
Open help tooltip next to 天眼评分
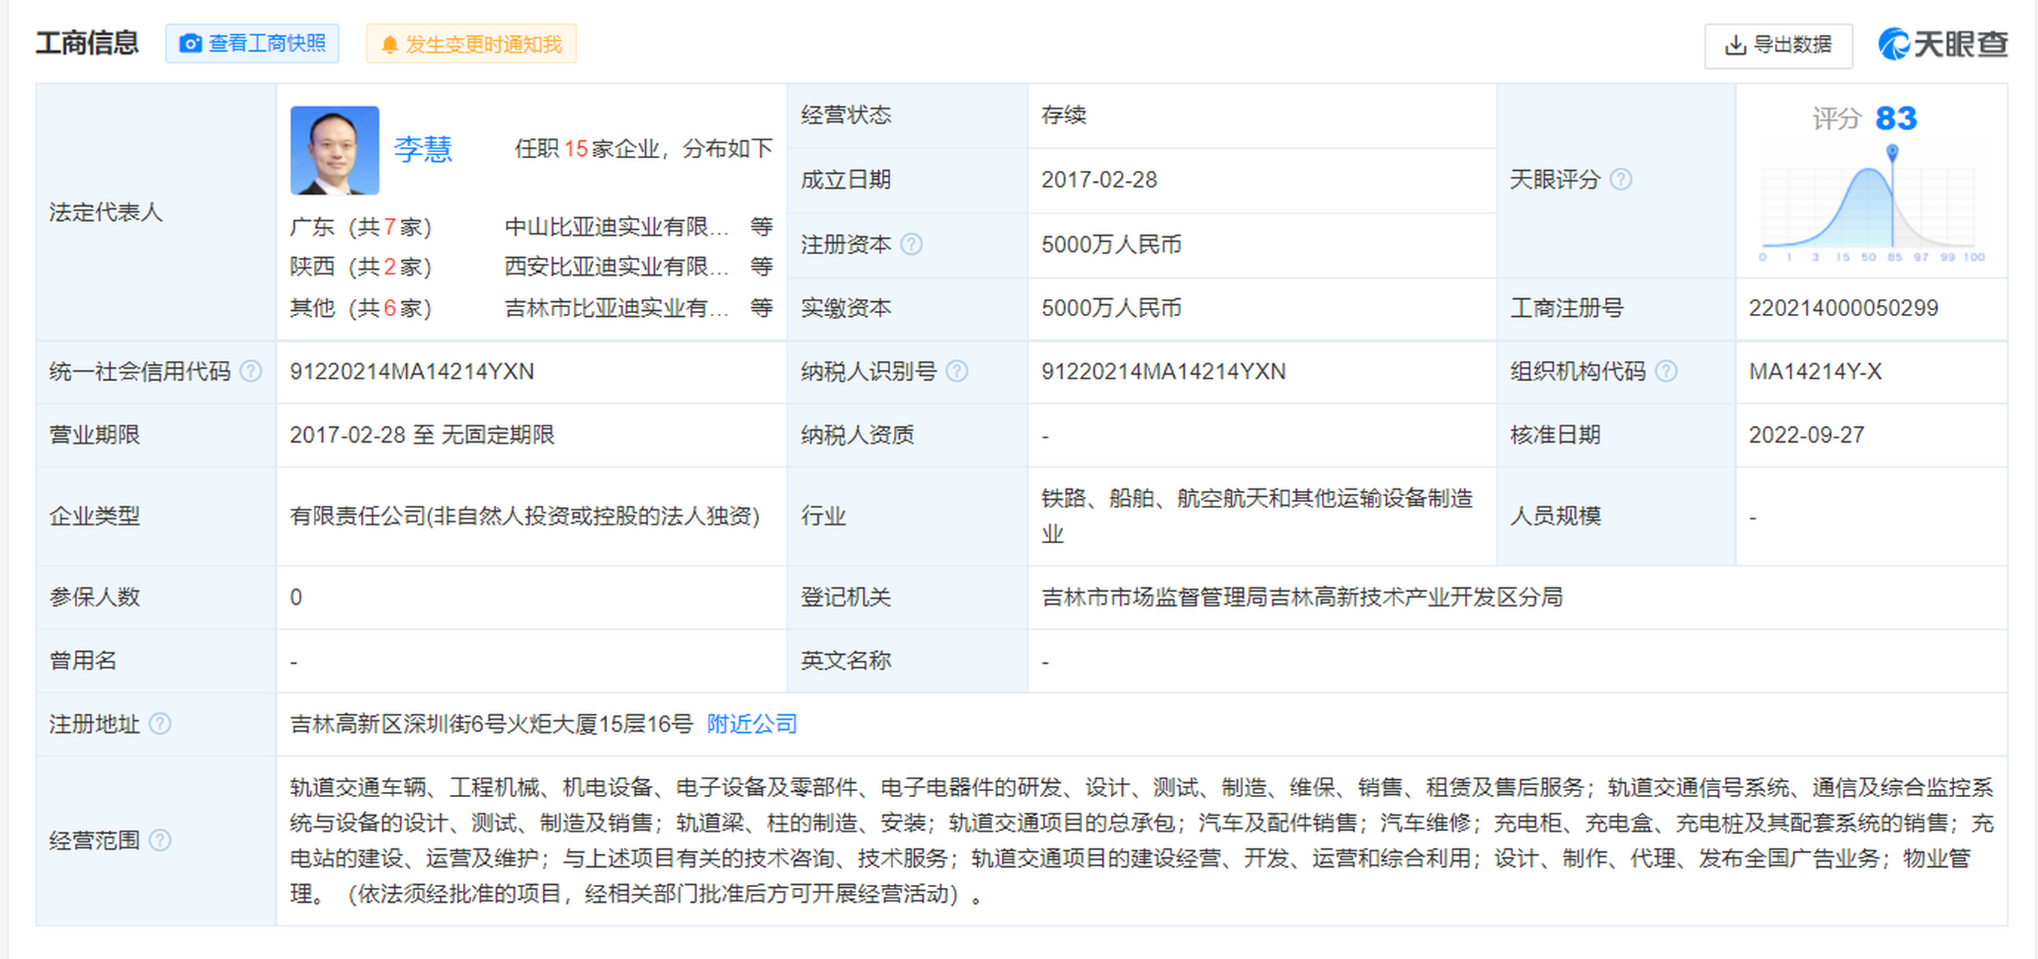[1623, 180]
